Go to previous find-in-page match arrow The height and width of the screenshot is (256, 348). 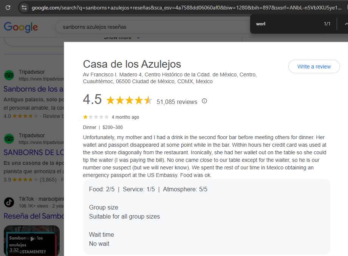click(346, 24)
